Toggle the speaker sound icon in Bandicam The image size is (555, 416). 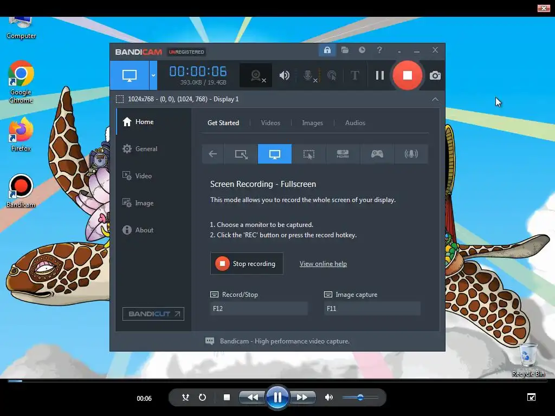click(284, 75)
